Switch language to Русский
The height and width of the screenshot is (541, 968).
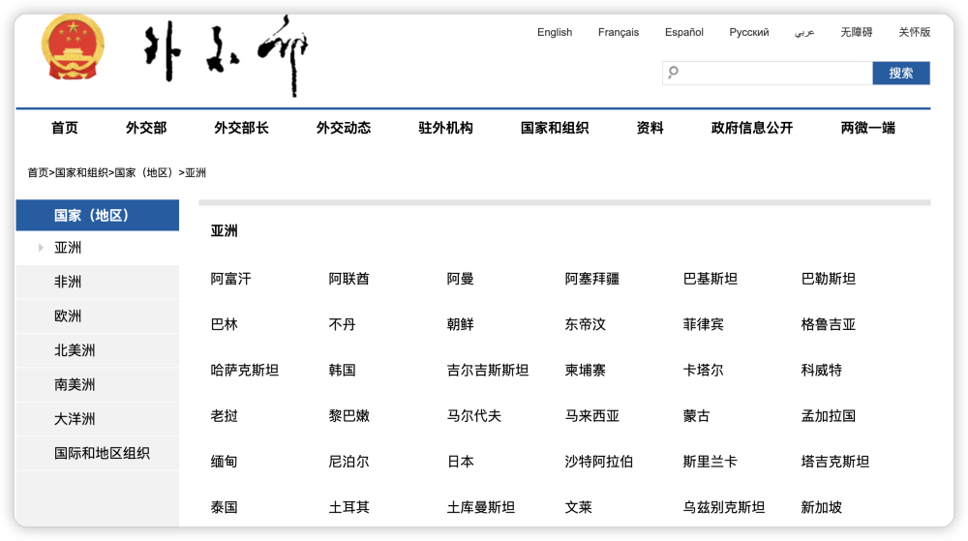749,32
